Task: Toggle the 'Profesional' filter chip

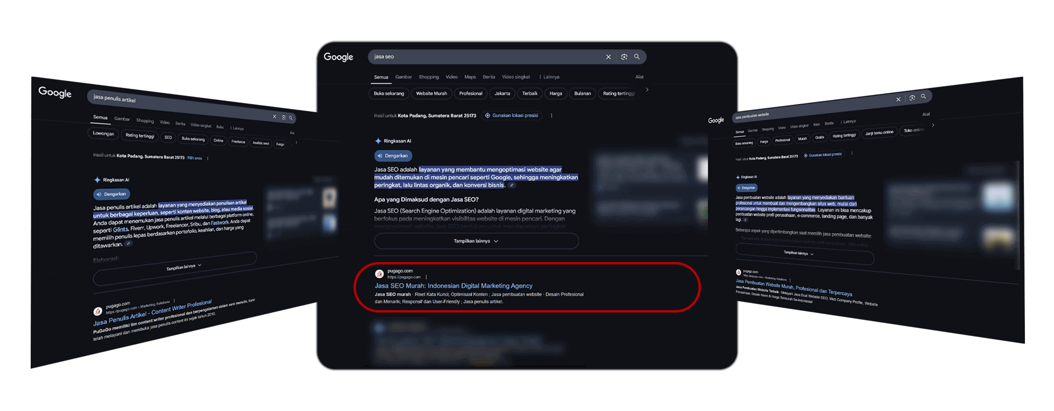Action: (x=470, y=94)
